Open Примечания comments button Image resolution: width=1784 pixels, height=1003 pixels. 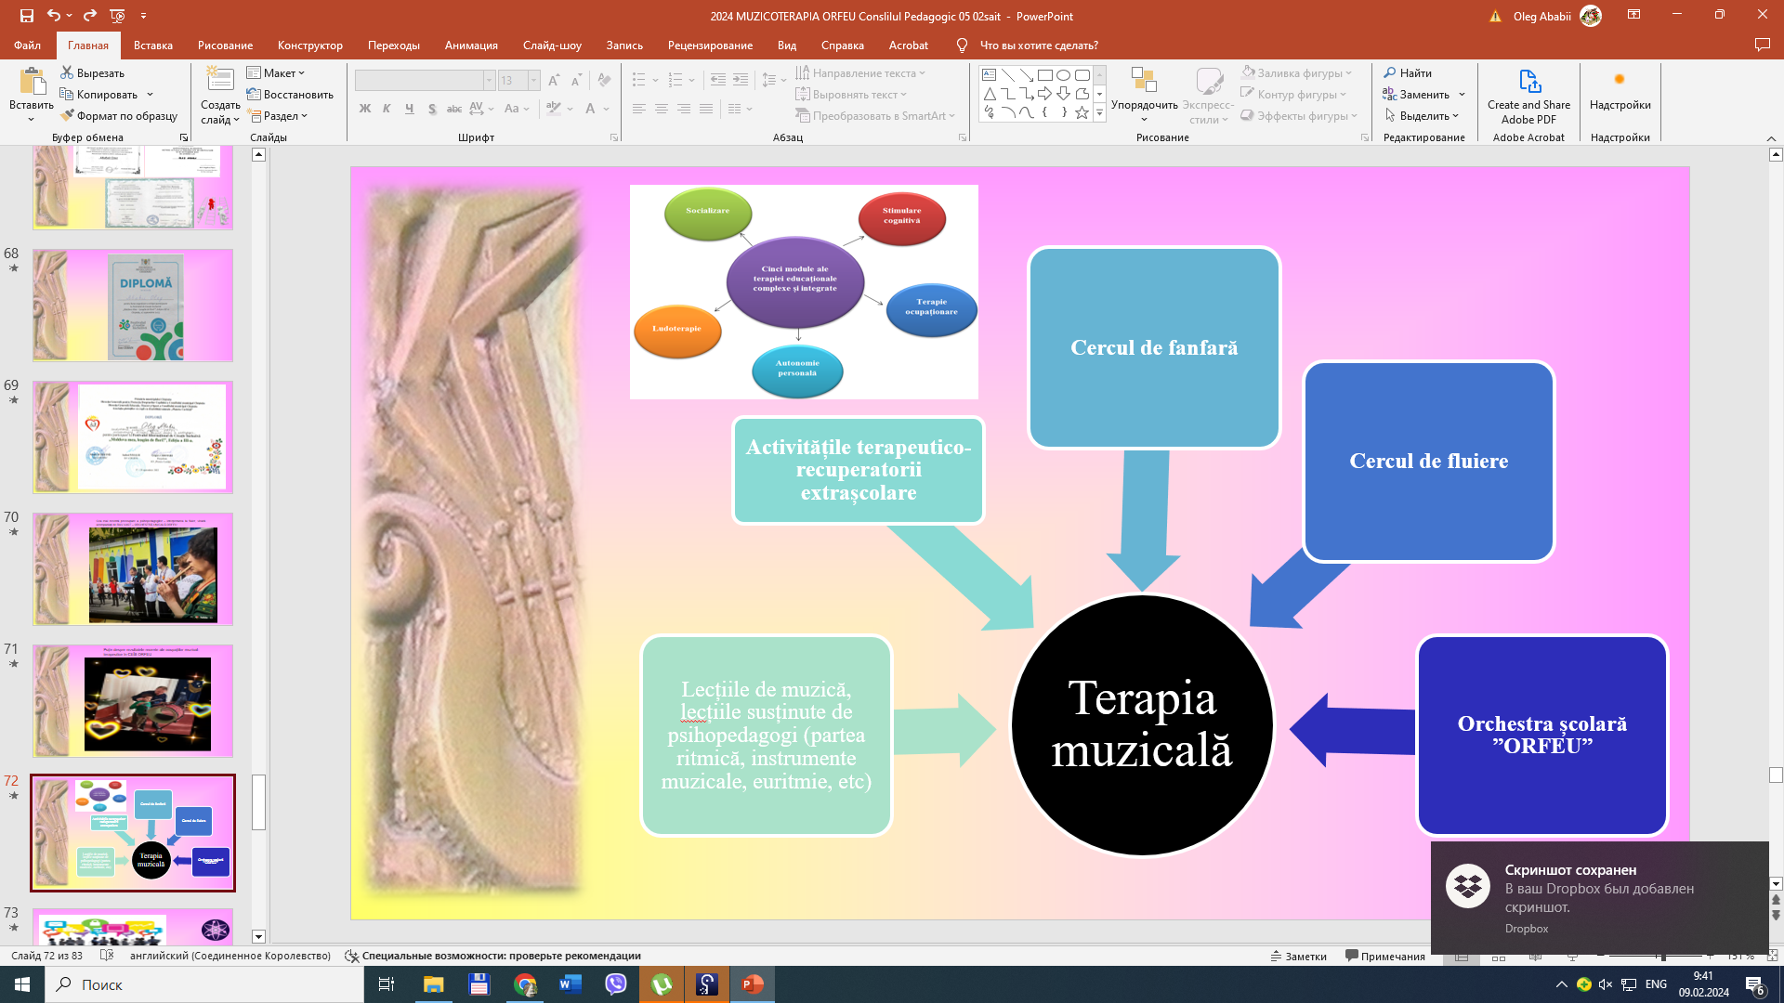tap(1384, 956)
